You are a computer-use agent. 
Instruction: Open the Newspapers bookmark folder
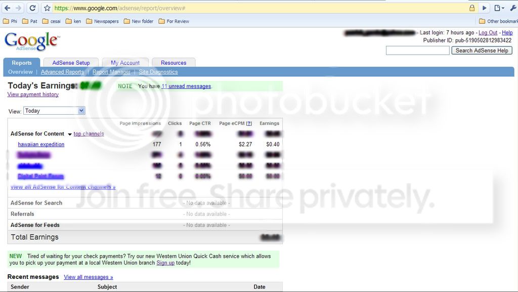(102, 21)
